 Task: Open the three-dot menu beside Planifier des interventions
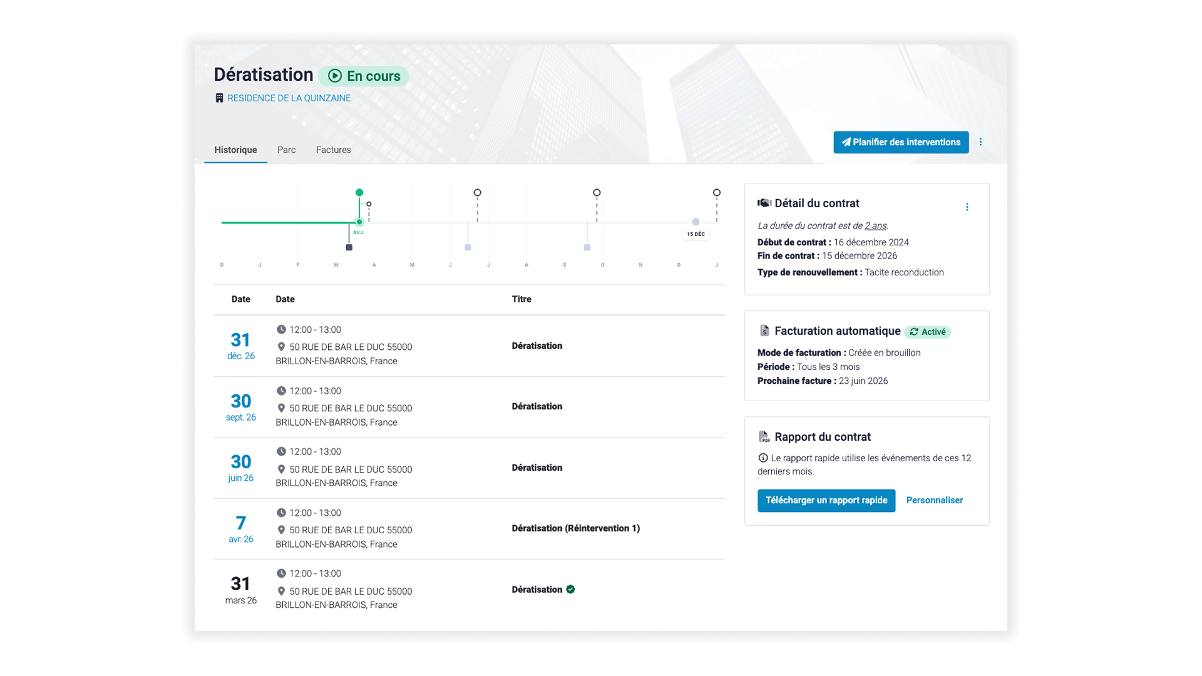coord(980,142)
